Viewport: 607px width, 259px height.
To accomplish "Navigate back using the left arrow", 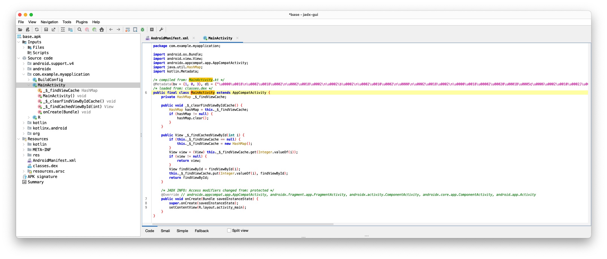I will [111, 29].
